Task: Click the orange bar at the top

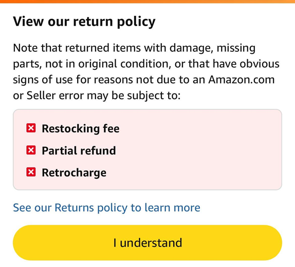Action: tap(147, 2)
